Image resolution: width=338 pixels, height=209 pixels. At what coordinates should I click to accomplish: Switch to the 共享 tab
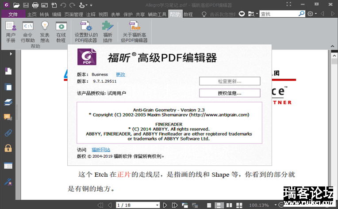click(140, 15)
